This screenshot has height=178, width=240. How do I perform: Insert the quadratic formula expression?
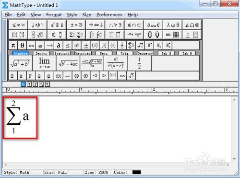92,63
